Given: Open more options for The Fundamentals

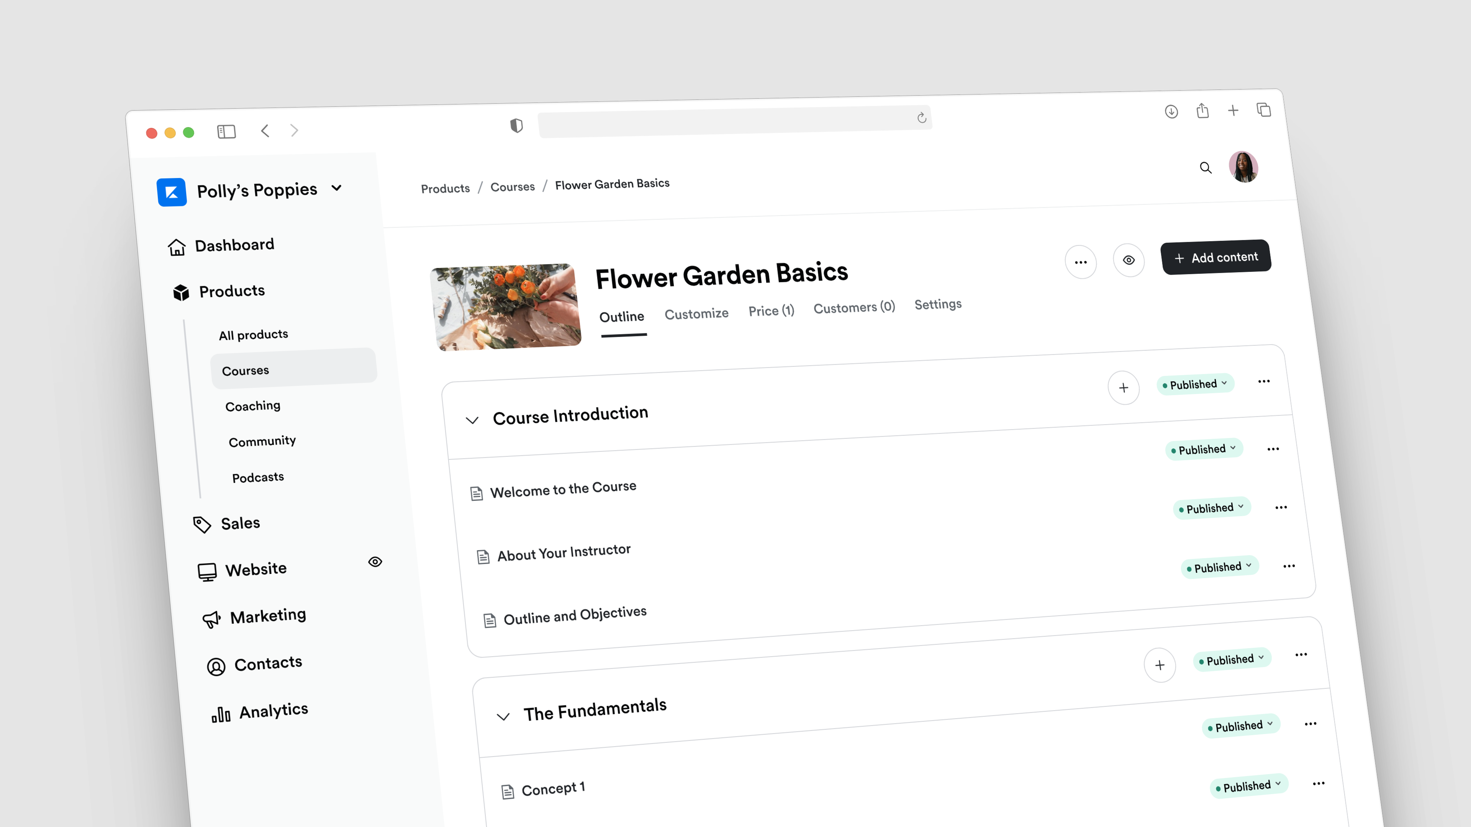Looking at the screenshot, I should coord(1301,655).
